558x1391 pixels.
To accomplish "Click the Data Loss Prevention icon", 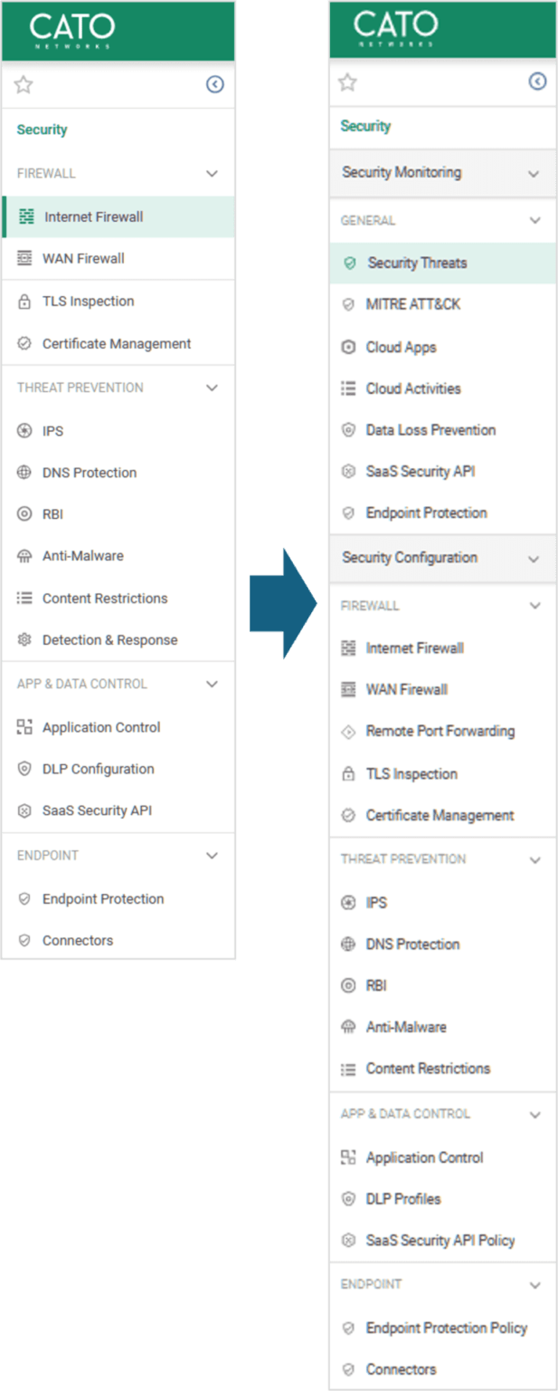I will point(348,430).
